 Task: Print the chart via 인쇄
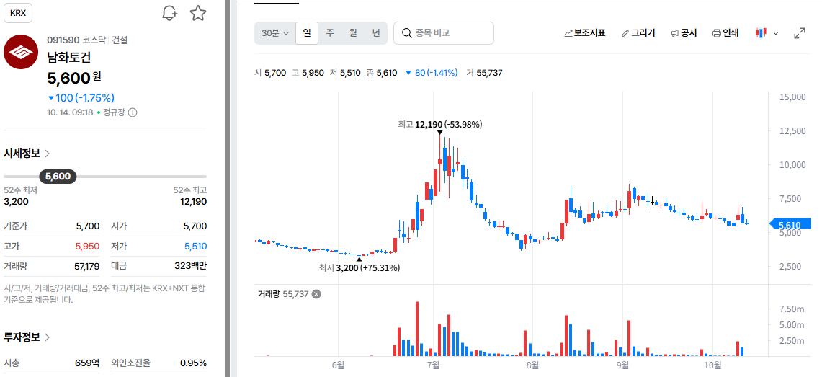tap(725, 33)
